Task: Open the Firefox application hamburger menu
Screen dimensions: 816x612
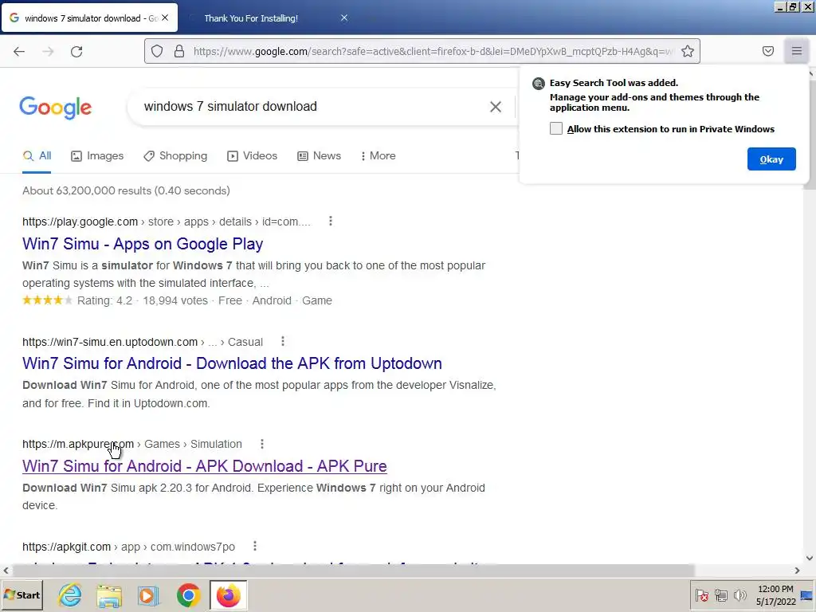Action: pyautogui.click(x=797, y=51)
